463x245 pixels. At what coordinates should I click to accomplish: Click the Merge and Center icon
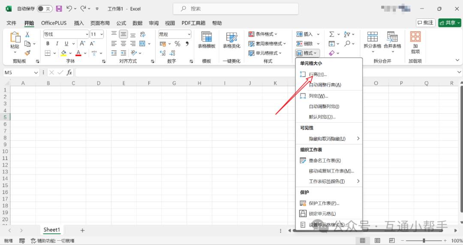coord(142,44)
